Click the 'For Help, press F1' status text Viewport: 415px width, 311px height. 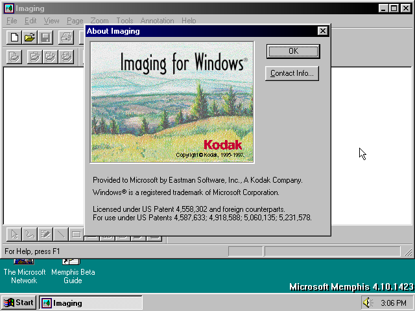pyautogui.click(x=32, y=251)
